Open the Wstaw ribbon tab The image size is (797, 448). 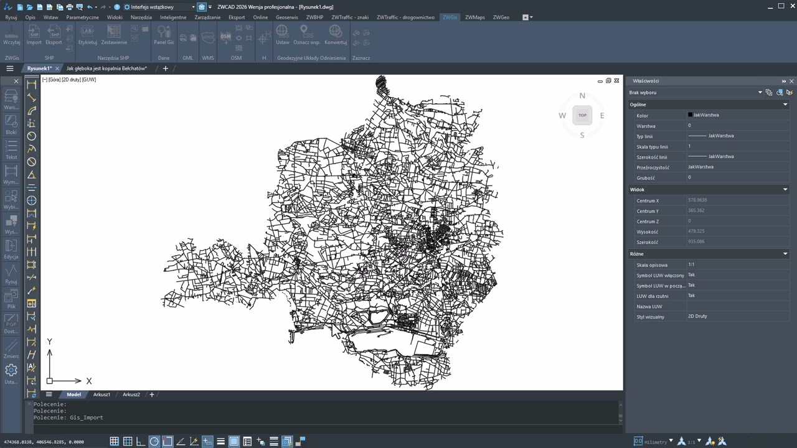[x=50, y=17]
